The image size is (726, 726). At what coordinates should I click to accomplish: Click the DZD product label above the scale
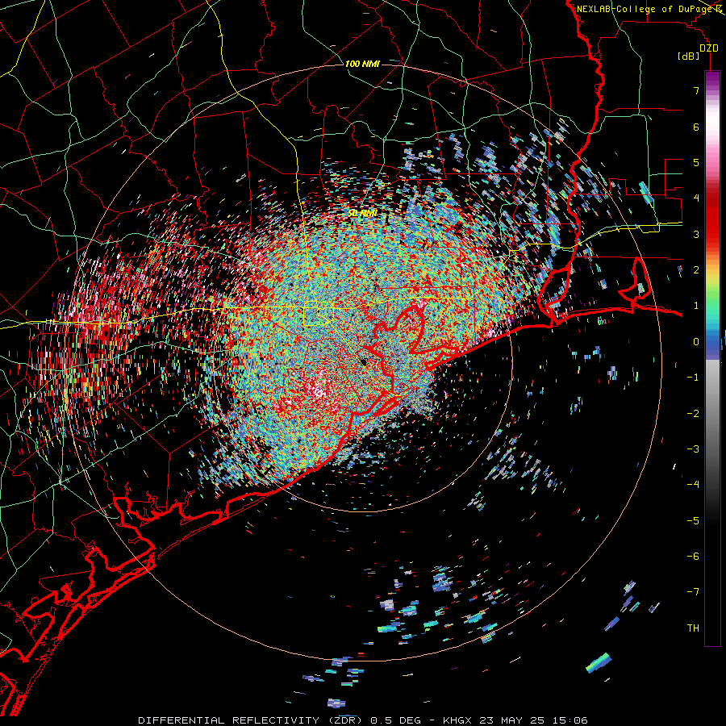708,48
